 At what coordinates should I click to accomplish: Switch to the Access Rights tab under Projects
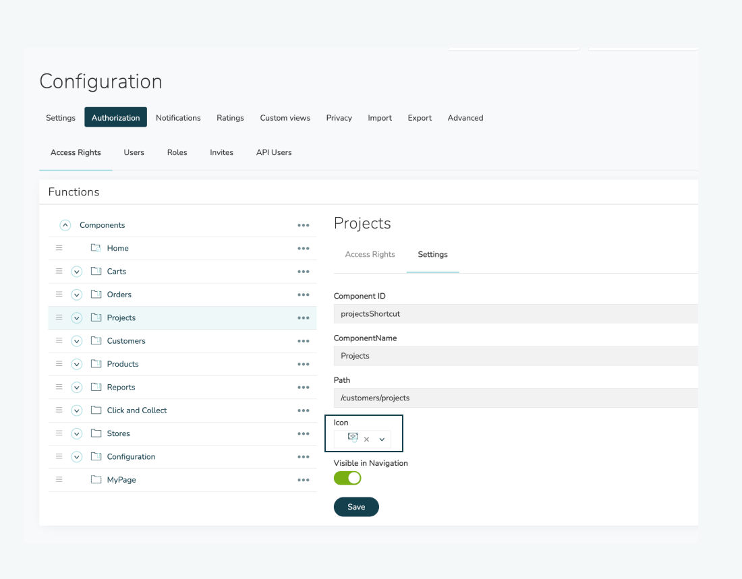(x=370, y=254)
